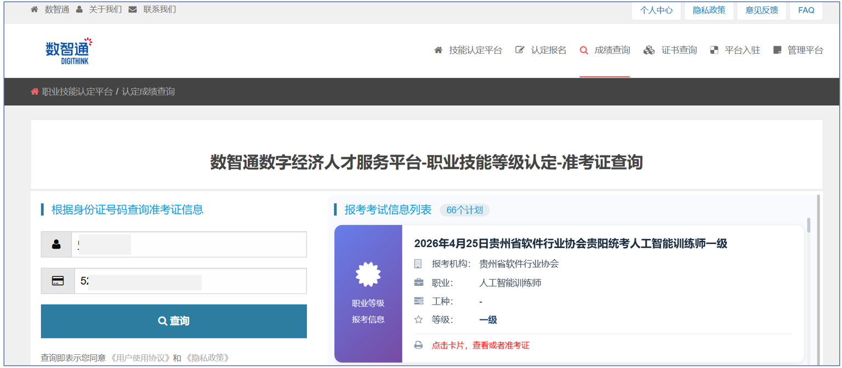Focus the name input field

click(x=189, y=244)
